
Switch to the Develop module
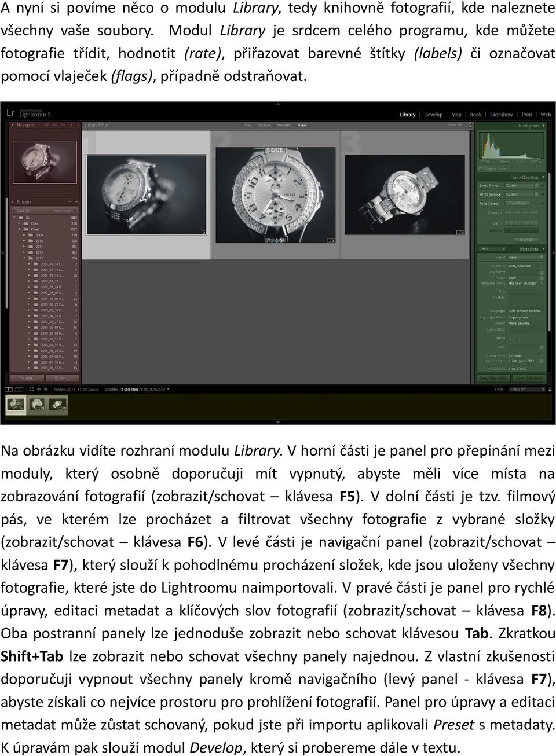tap(433, 115)
